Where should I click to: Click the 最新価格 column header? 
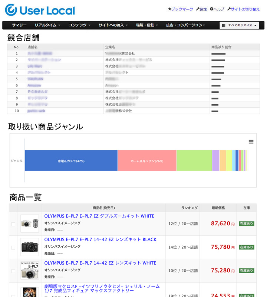pos(218,208)
